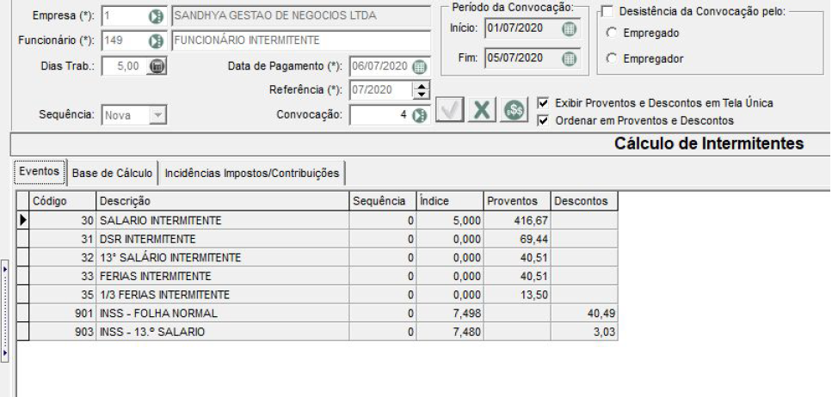Toggle Desistência da Convocação pelo checkbox

click(x=607, y=11)
